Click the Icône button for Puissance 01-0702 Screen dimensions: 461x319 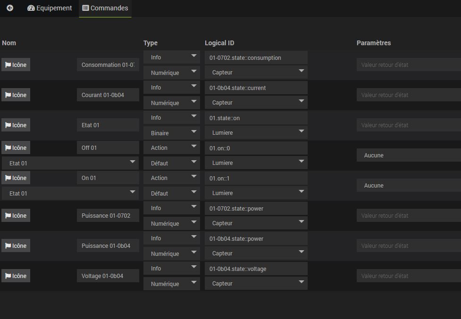16,215
